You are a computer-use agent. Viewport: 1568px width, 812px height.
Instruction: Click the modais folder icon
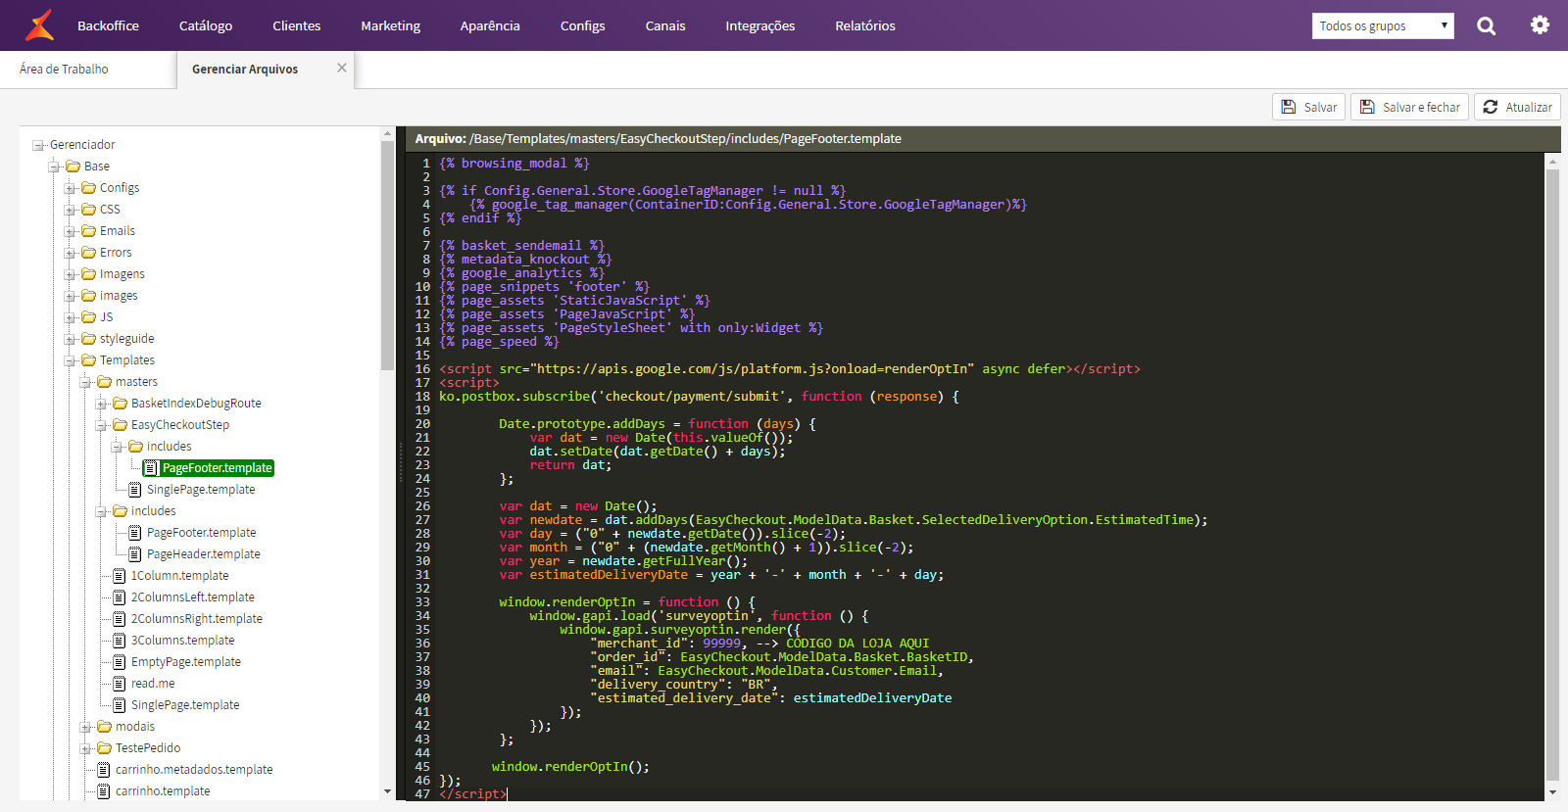point(104,727)
